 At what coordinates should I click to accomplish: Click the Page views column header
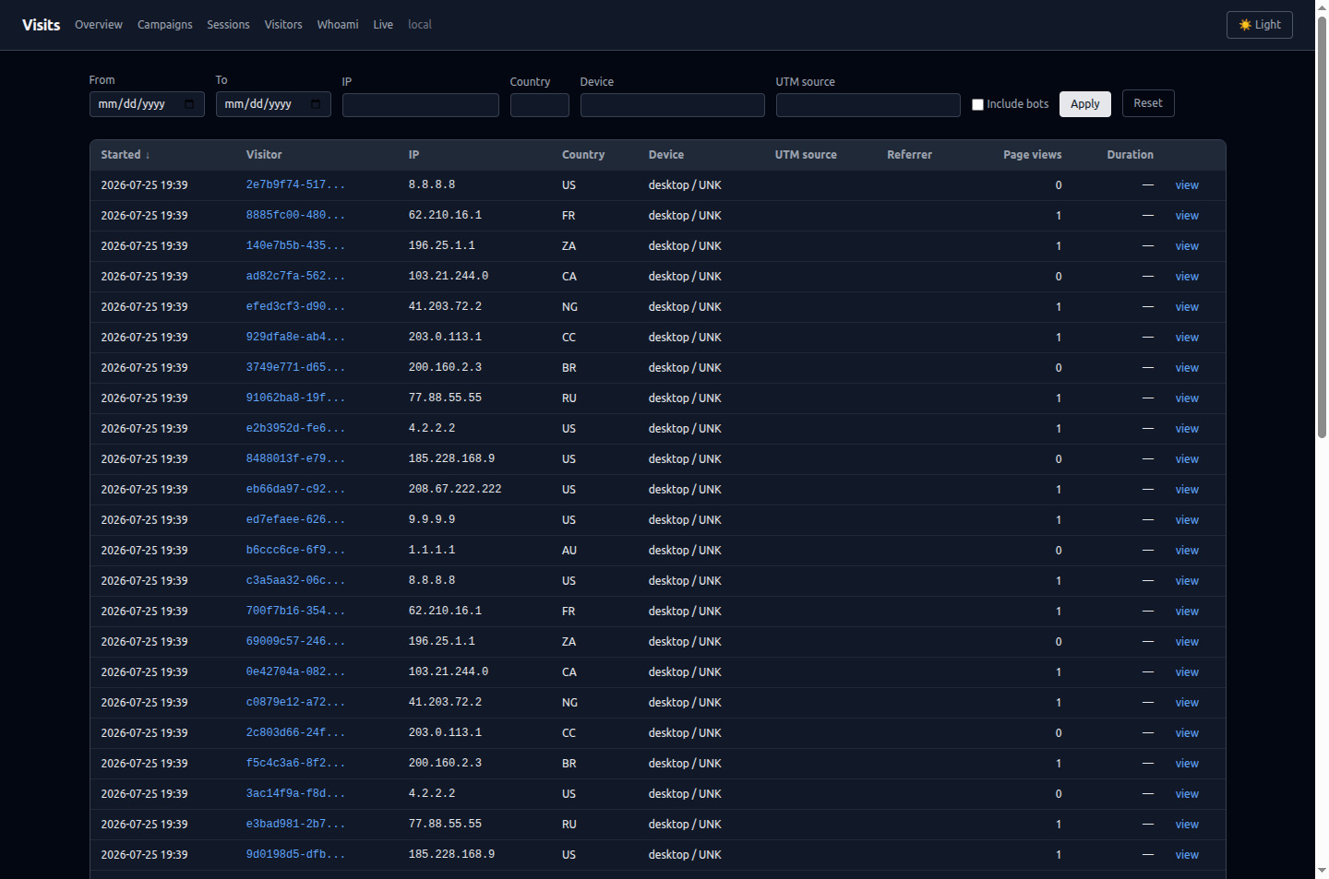[1032, 155]
